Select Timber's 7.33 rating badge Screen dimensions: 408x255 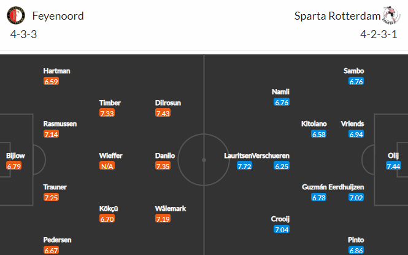coord(107,113)
